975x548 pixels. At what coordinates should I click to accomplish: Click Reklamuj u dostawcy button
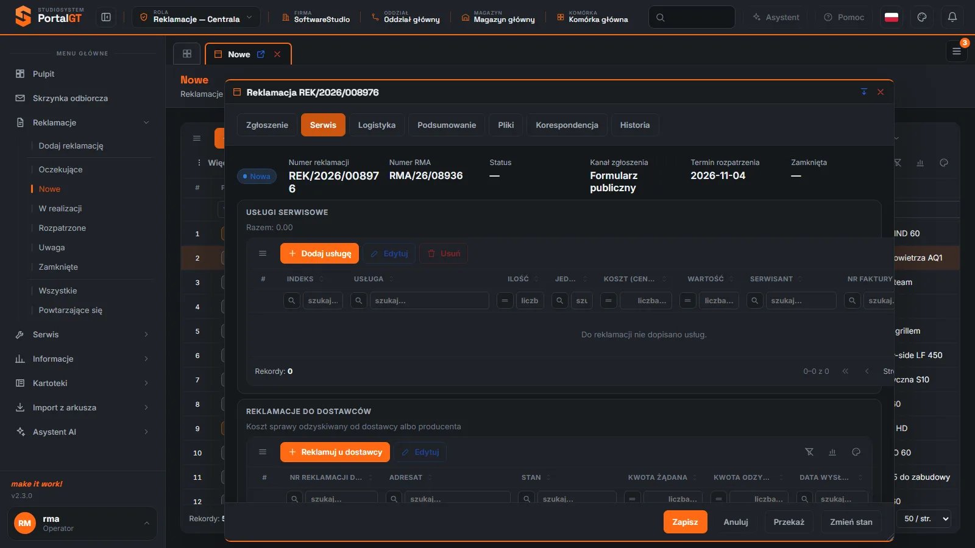tap(335, 452)
